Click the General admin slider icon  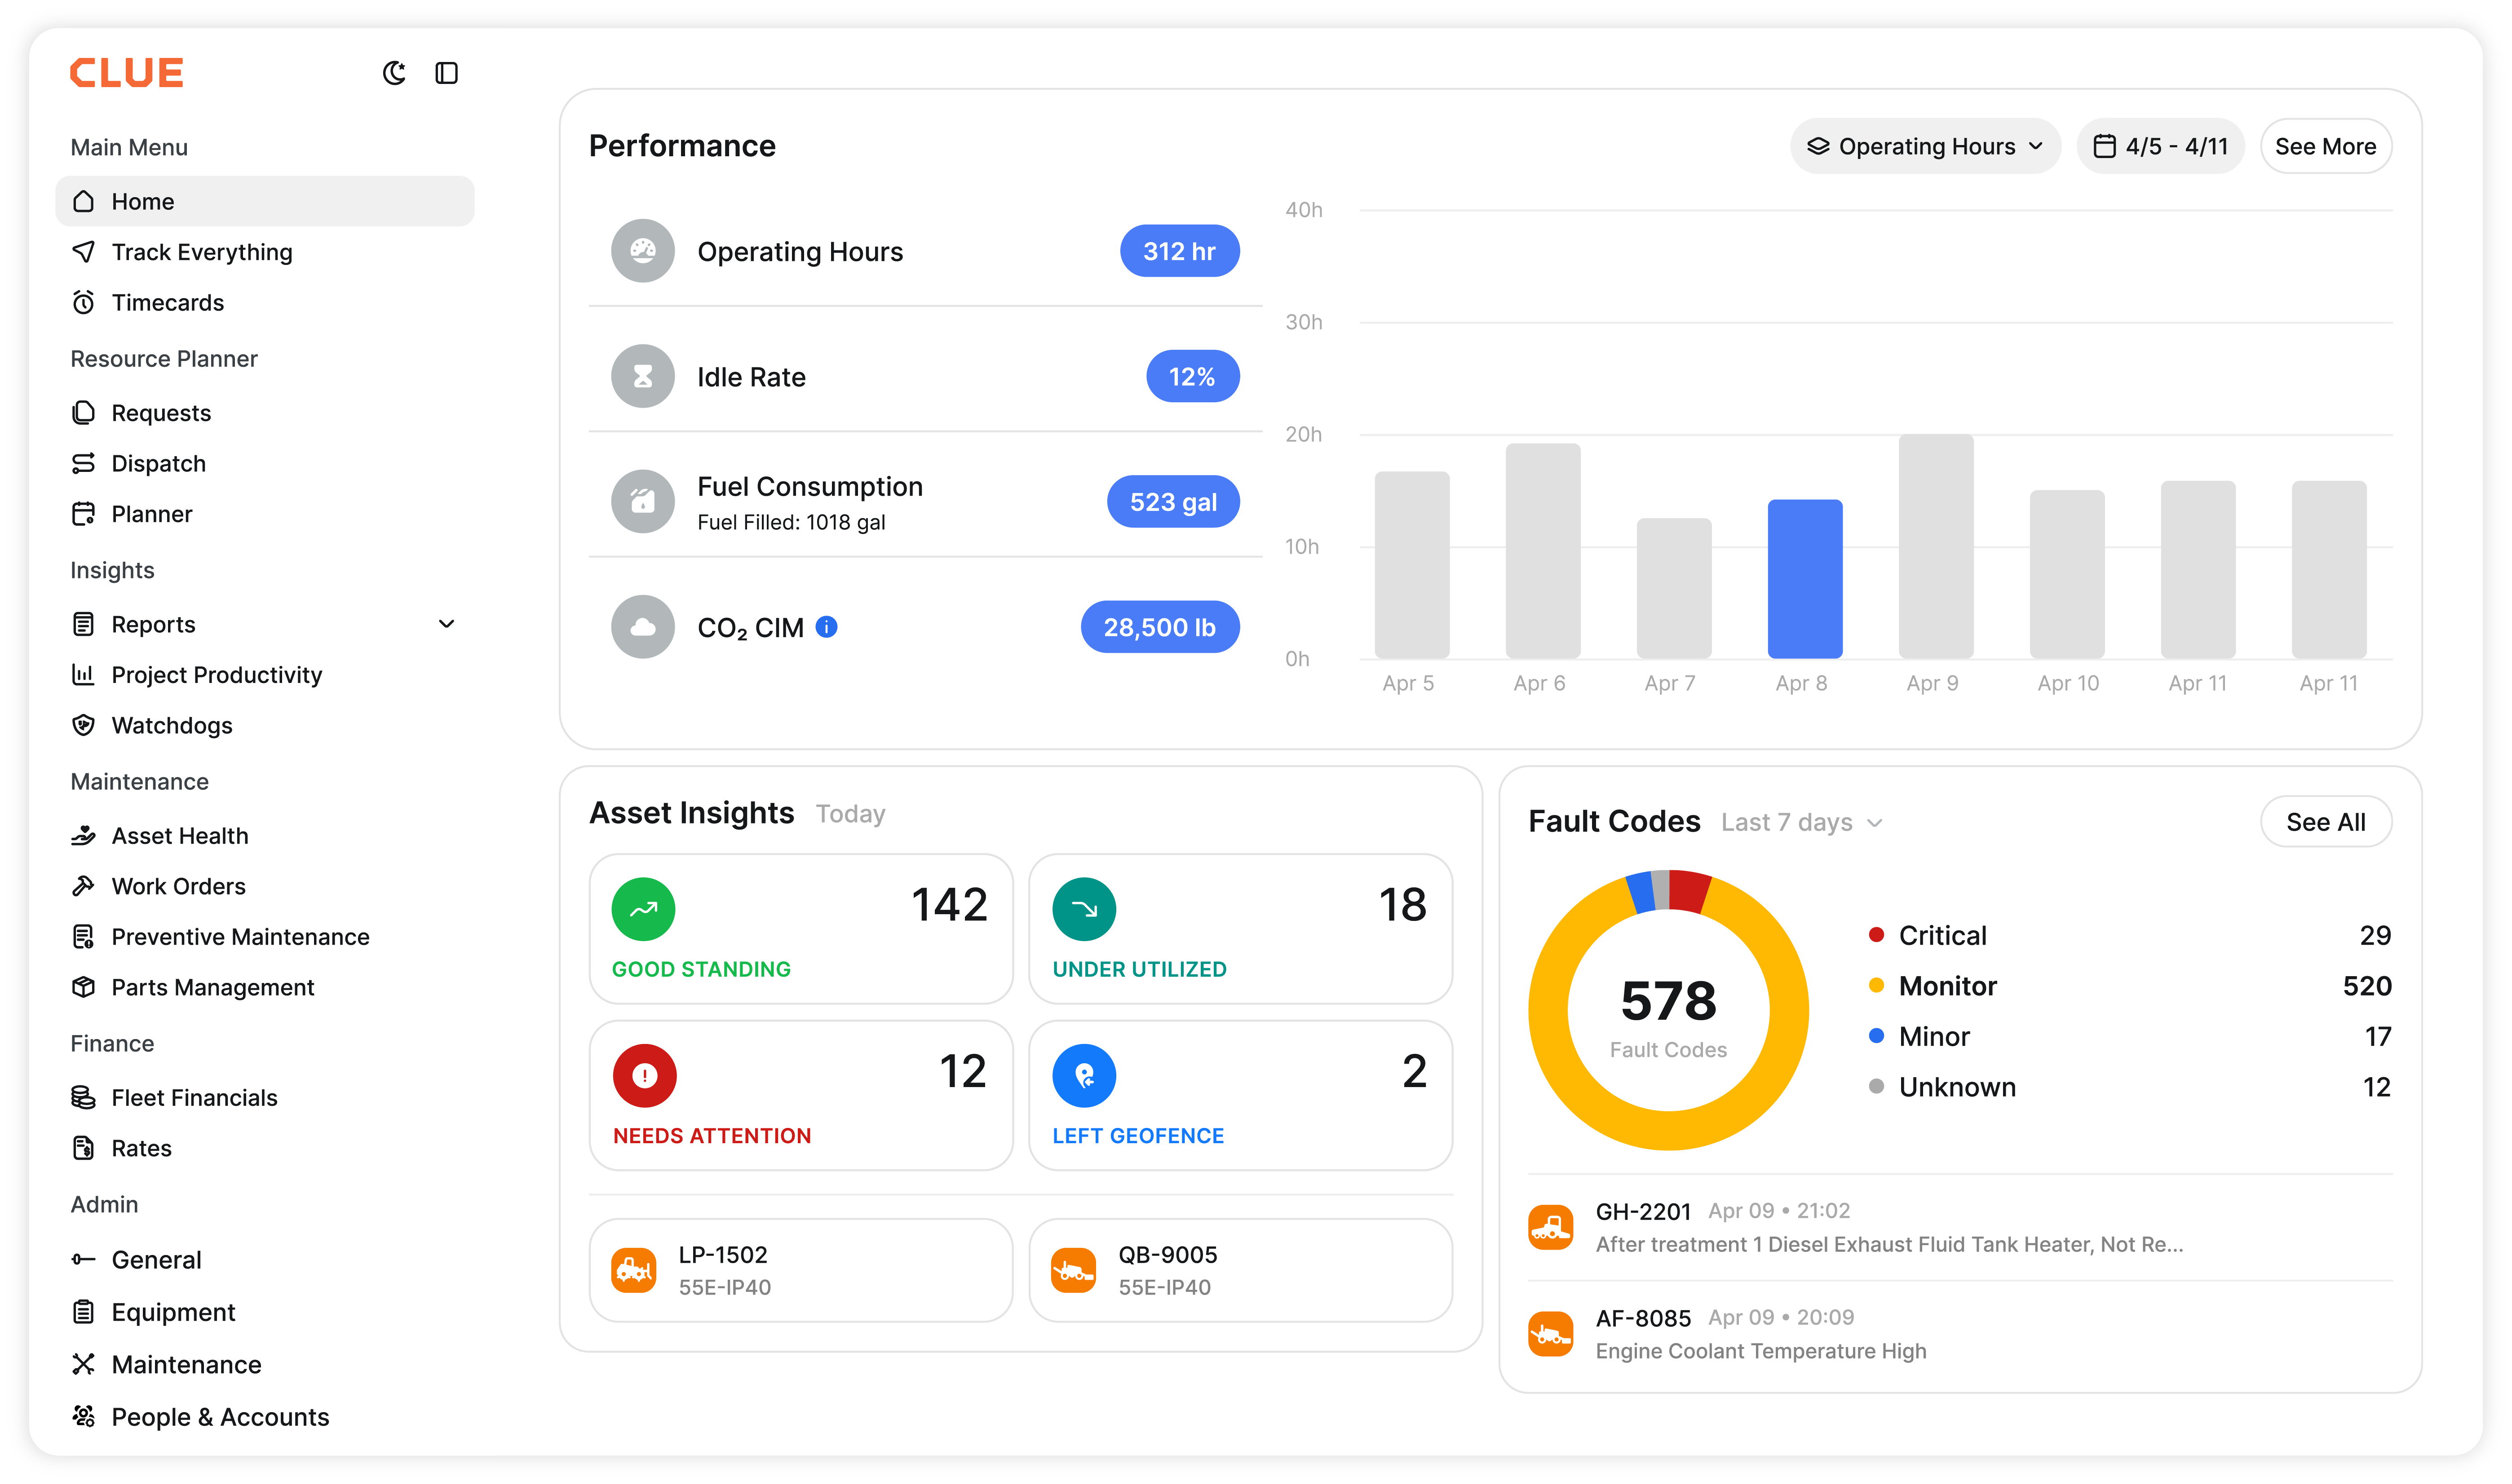[x=84, y=1260]
